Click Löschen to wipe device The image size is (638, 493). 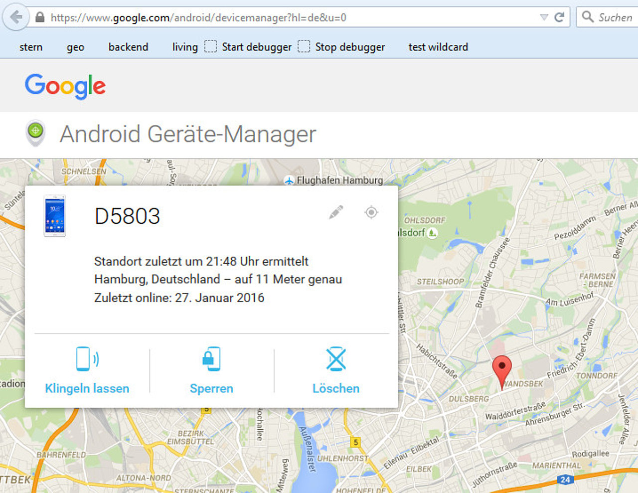[336, 388]
